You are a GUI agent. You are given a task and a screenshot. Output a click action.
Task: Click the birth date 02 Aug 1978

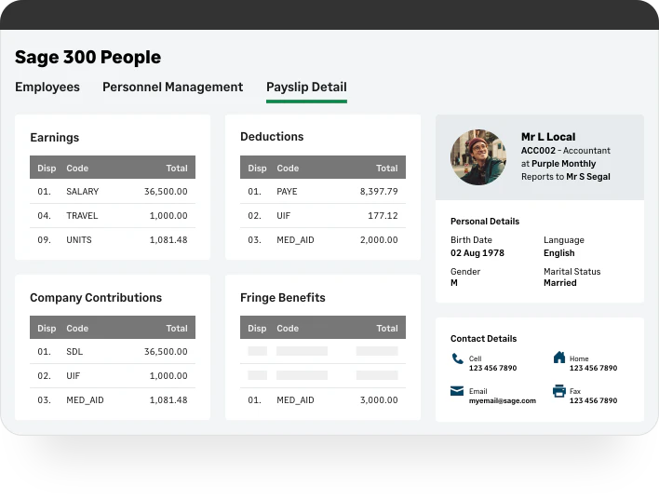coord(477,253)
